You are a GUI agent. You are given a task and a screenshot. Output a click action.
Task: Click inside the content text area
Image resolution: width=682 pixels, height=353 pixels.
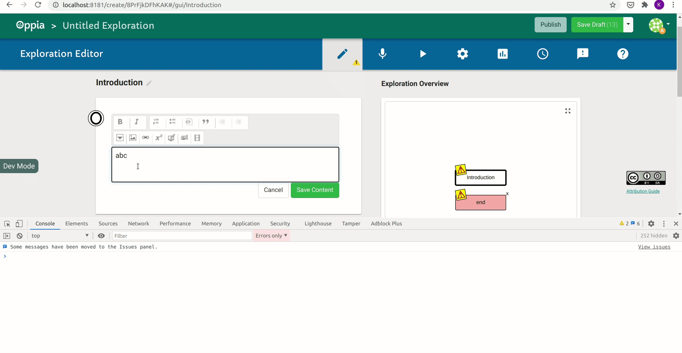point(225,165)
